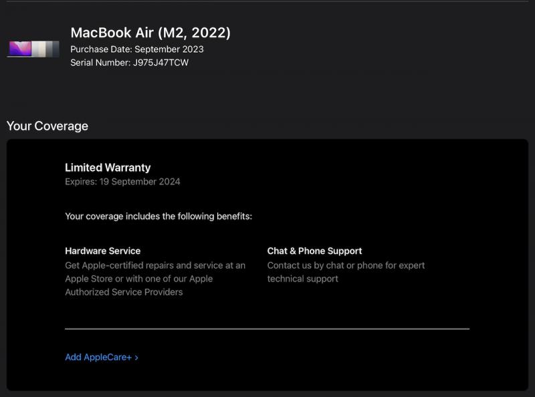This screenshot has width=535, height=397.
Task: Click the MacBook Air product thumbnail image
Action: point(33,49)
